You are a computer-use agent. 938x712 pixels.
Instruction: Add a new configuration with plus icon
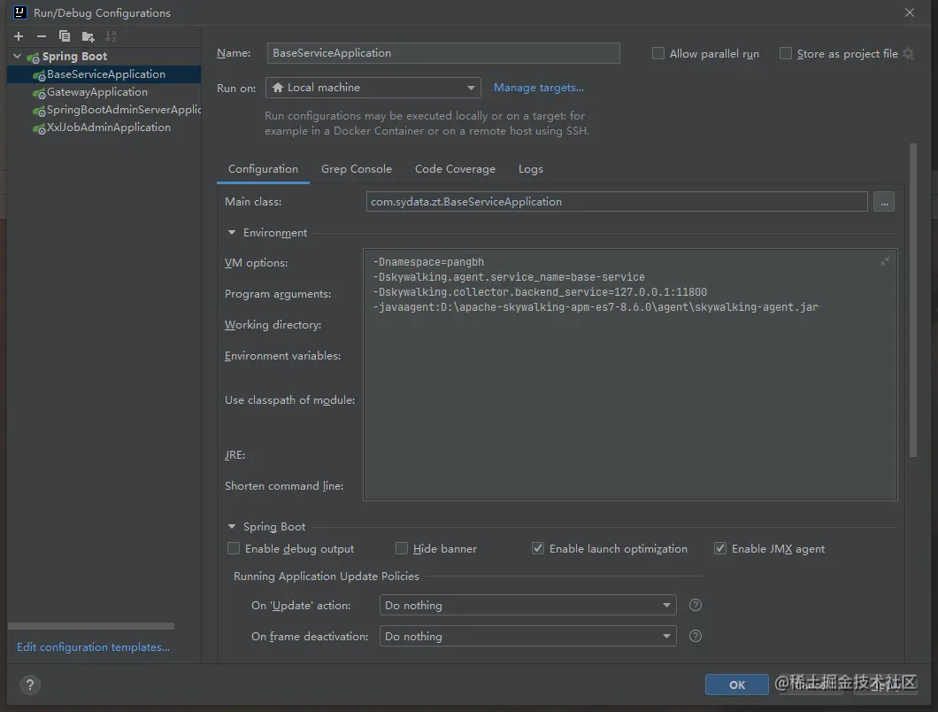(x=19, y=36)
